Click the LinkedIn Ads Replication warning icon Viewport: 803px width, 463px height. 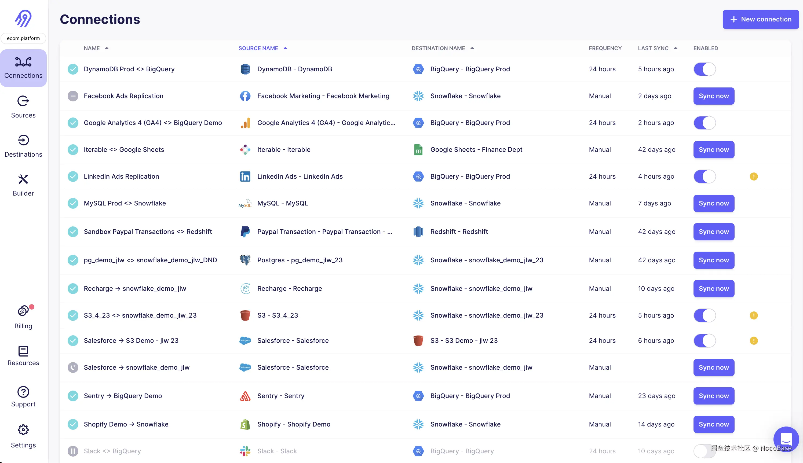pos(753,177)
